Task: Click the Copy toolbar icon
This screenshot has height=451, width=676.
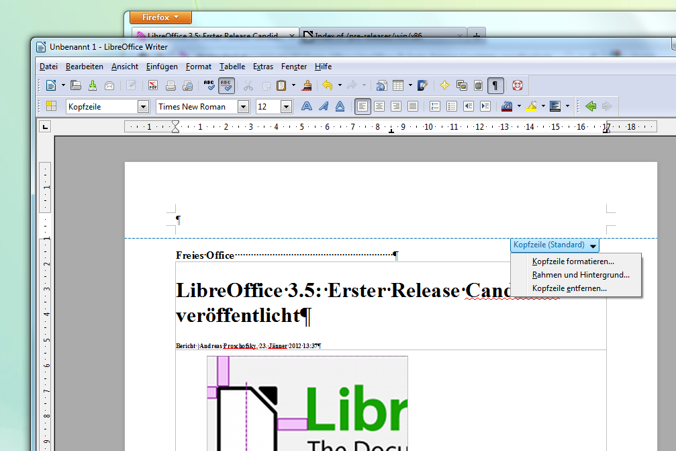Action: click(x=266, y=85)
